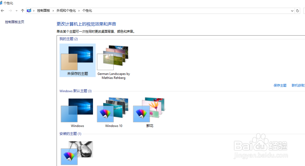Open 控制面板主页 link
The height and width of the screenshot is (166, 305).
pyautogui.click(x=15, y=22)
